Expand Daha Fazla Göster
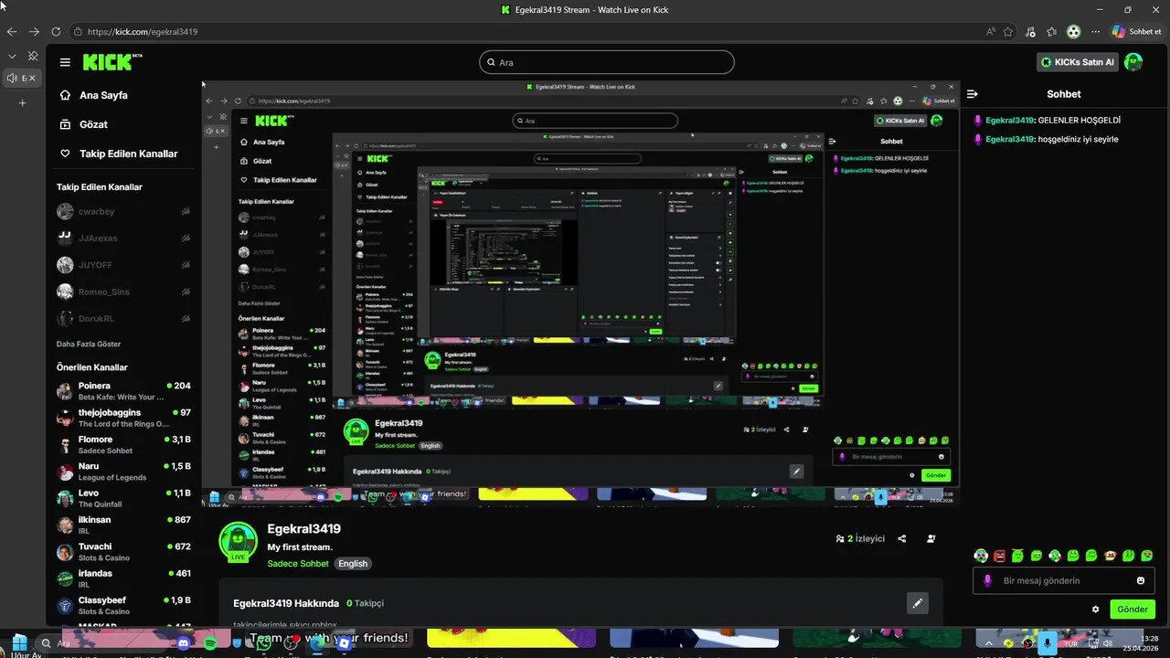Image resolution: width=1170 pixels, height=658 pixels. [89, 345]
